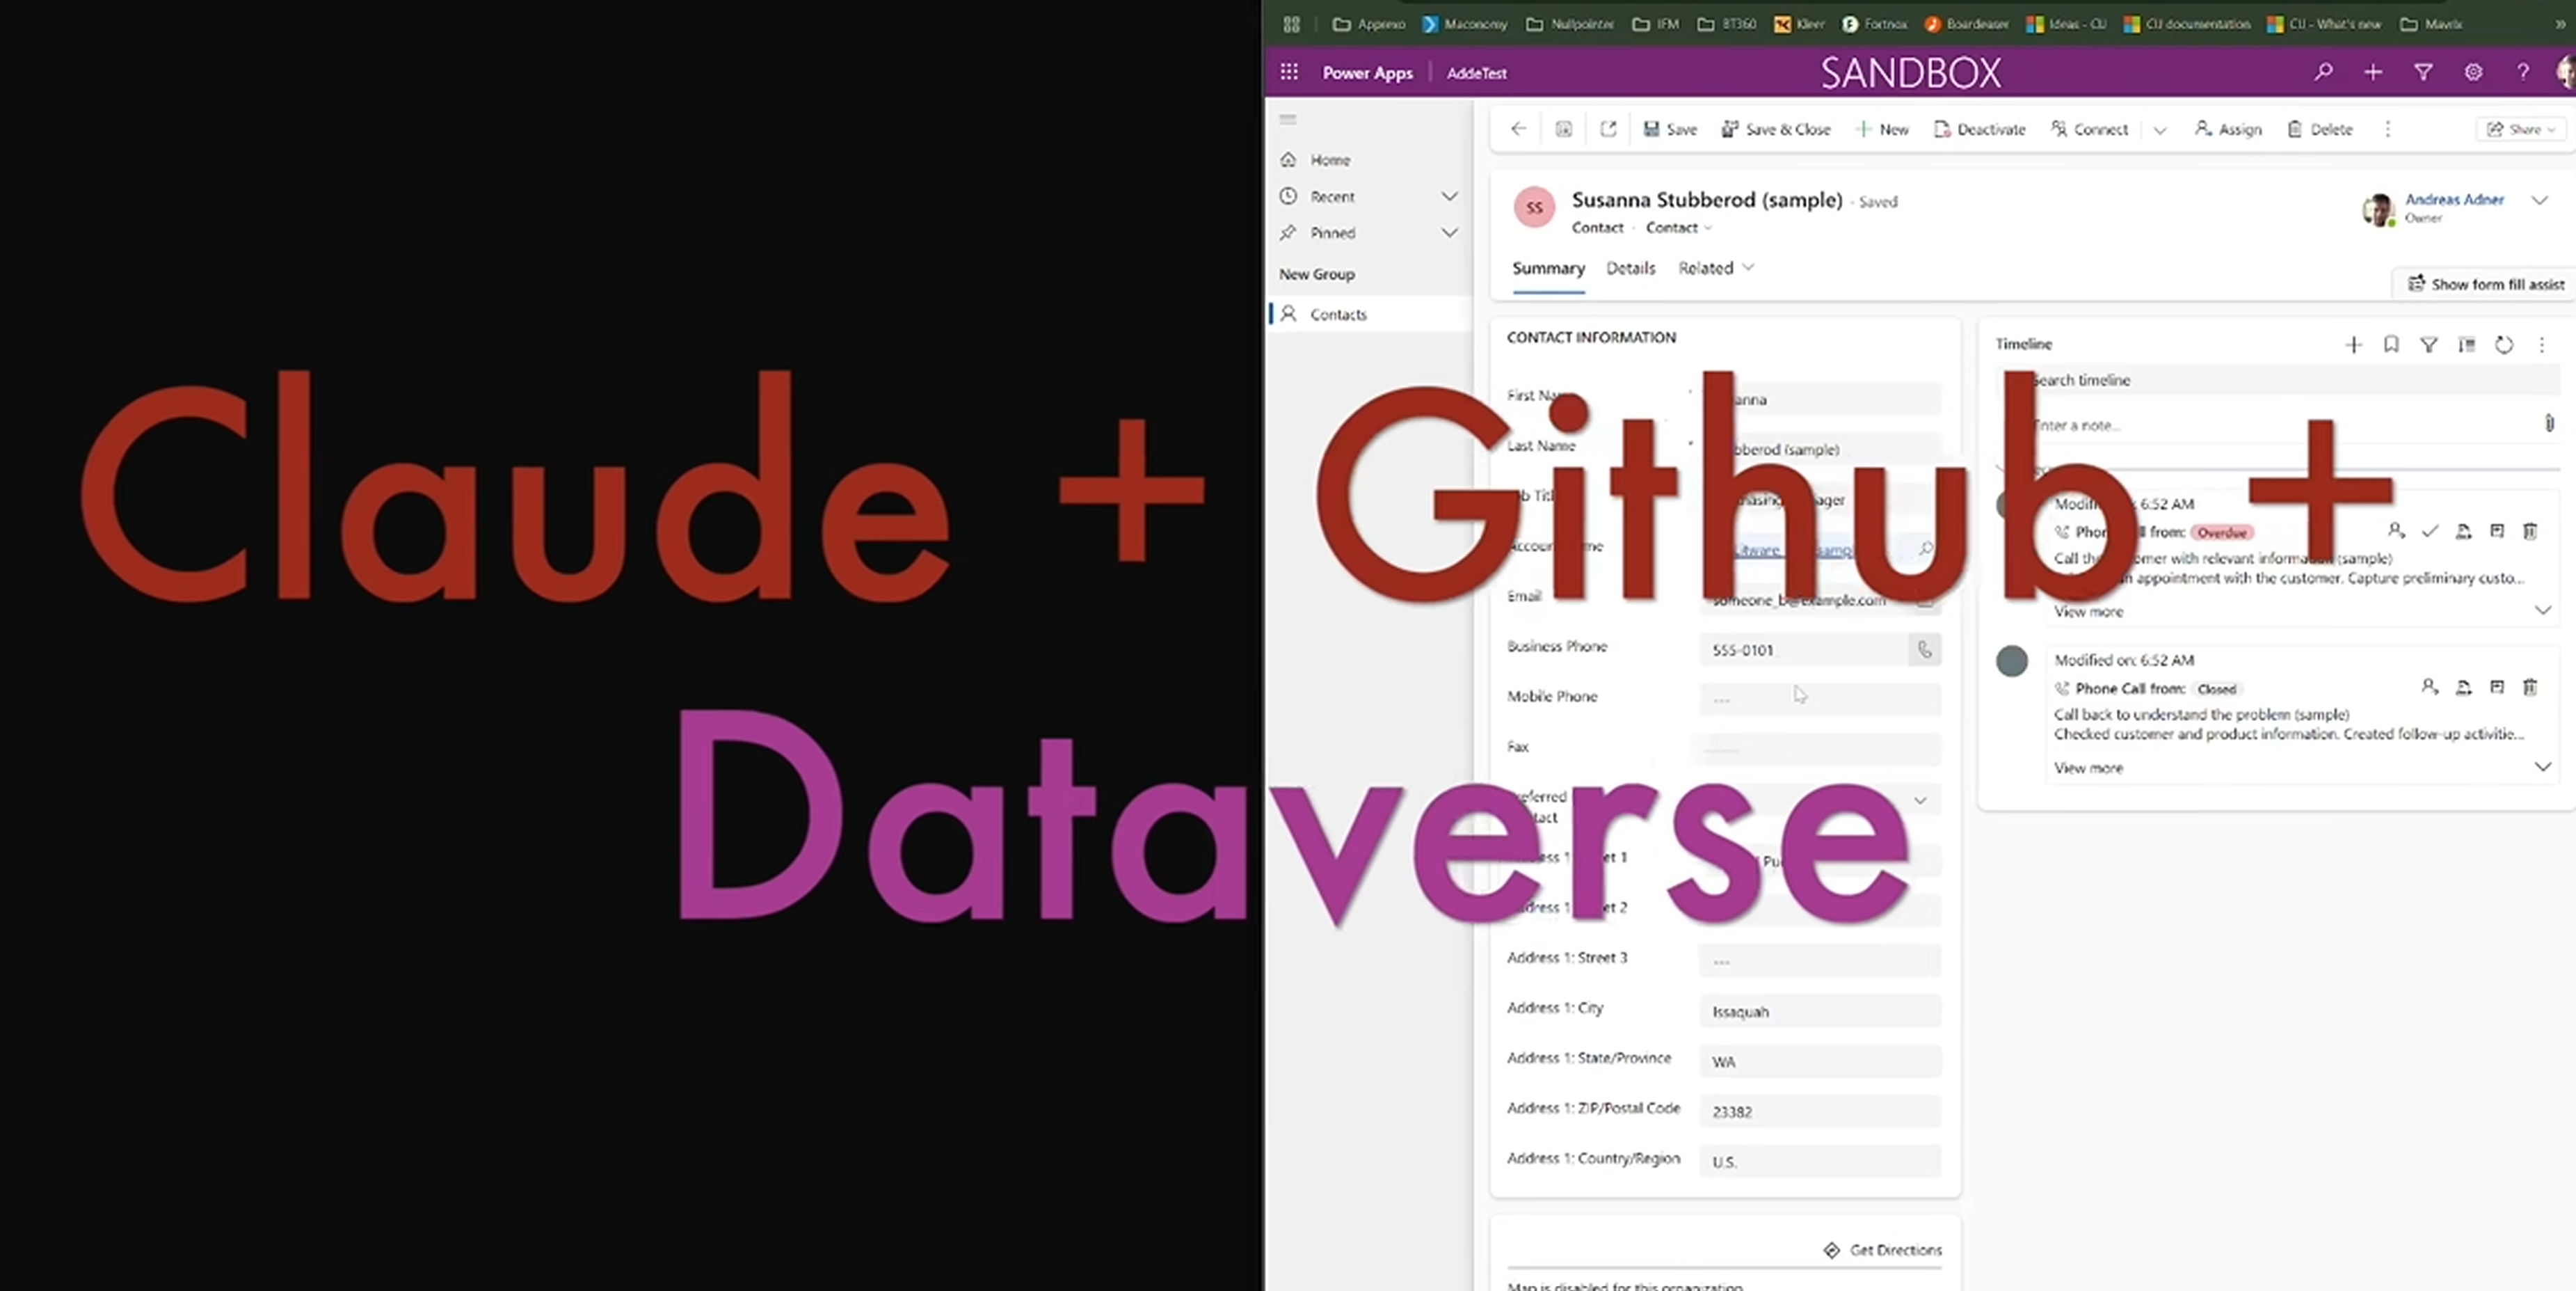2576x1291 pixels.
Task: Assign the Overdue phone call activity
Action: point(2396,530)
